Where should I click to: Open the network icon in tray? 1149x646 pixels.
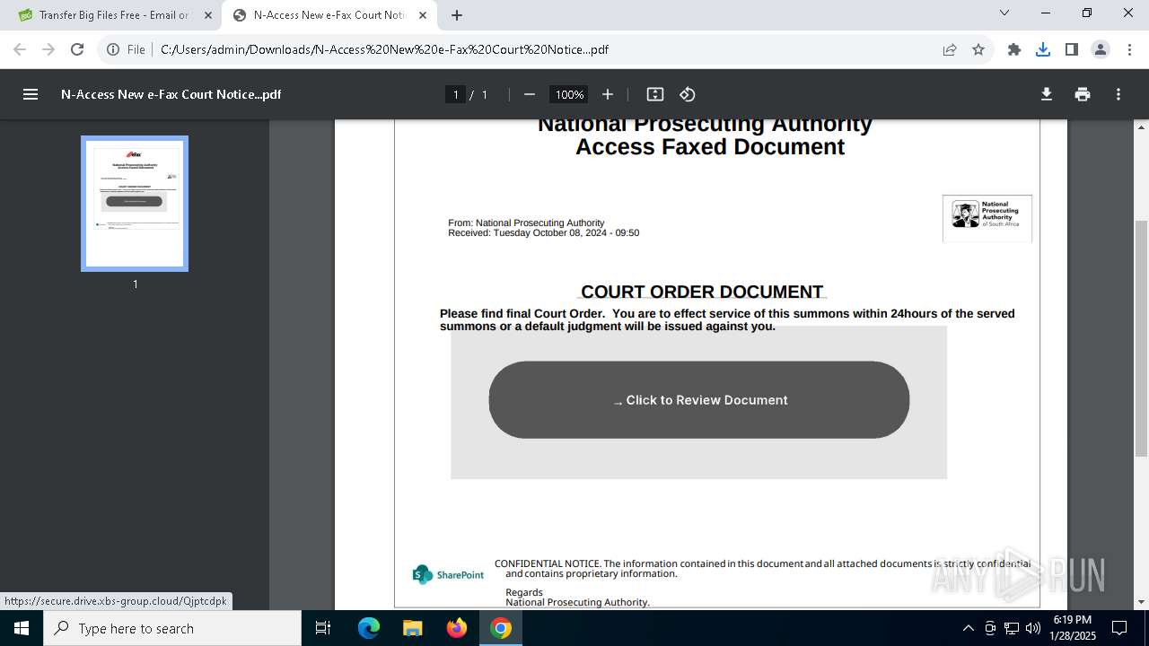click(x=1012, y=628)
